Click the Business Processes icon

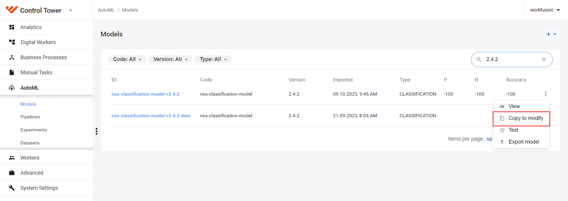tap(12, 57)
